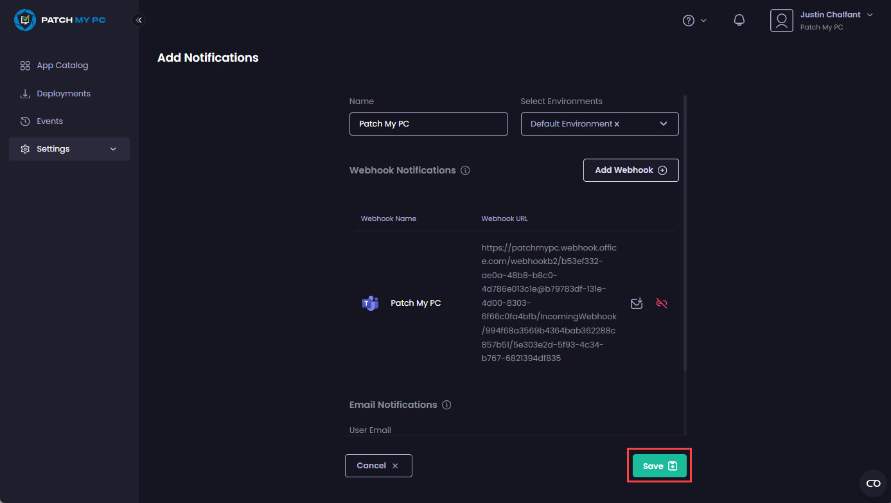891x503 pixels.
Task: Remove Default Environment from selection
Action: (x=617, y=124)
